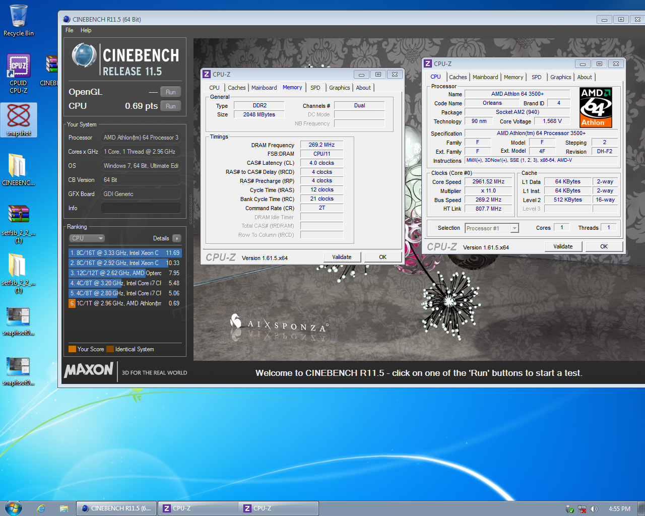Screen dimensions: 645x516
Task: Open the CPU ranking type dropdown
Action: coord(87,238)
